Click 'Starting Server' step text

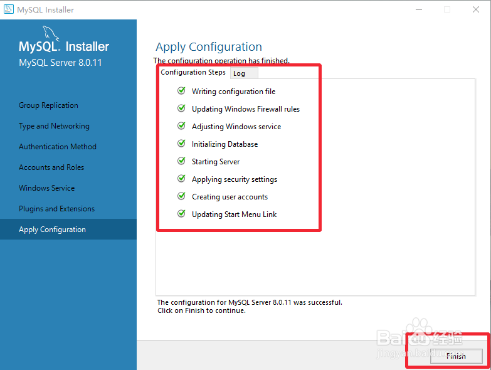(x=216, y=162)
